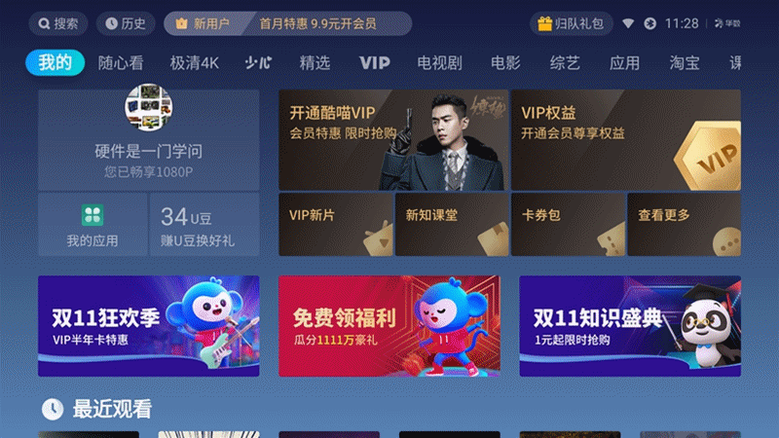779x438 pixels.
Task: Open viewing history with clock icon
Action: [x=126, y=23]
